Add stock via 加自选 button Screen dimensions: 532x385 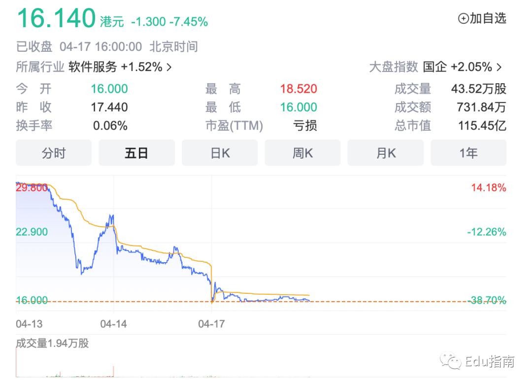point(482,18)
